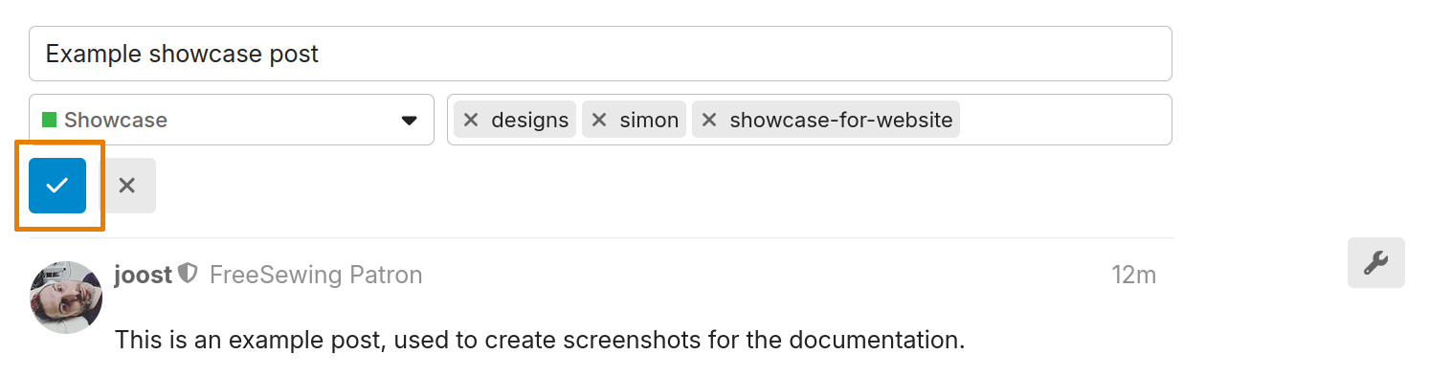Open the wrench admin actions menu
1429x377 pixels.
1375,262
